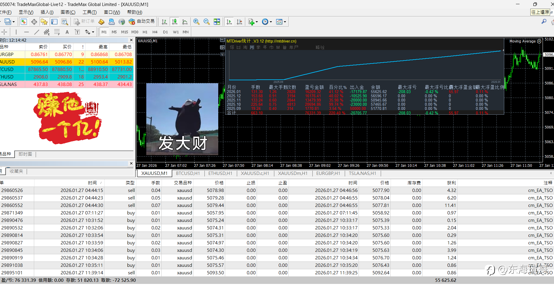Open the 工具(T) Tools menu

coord(90,12)
